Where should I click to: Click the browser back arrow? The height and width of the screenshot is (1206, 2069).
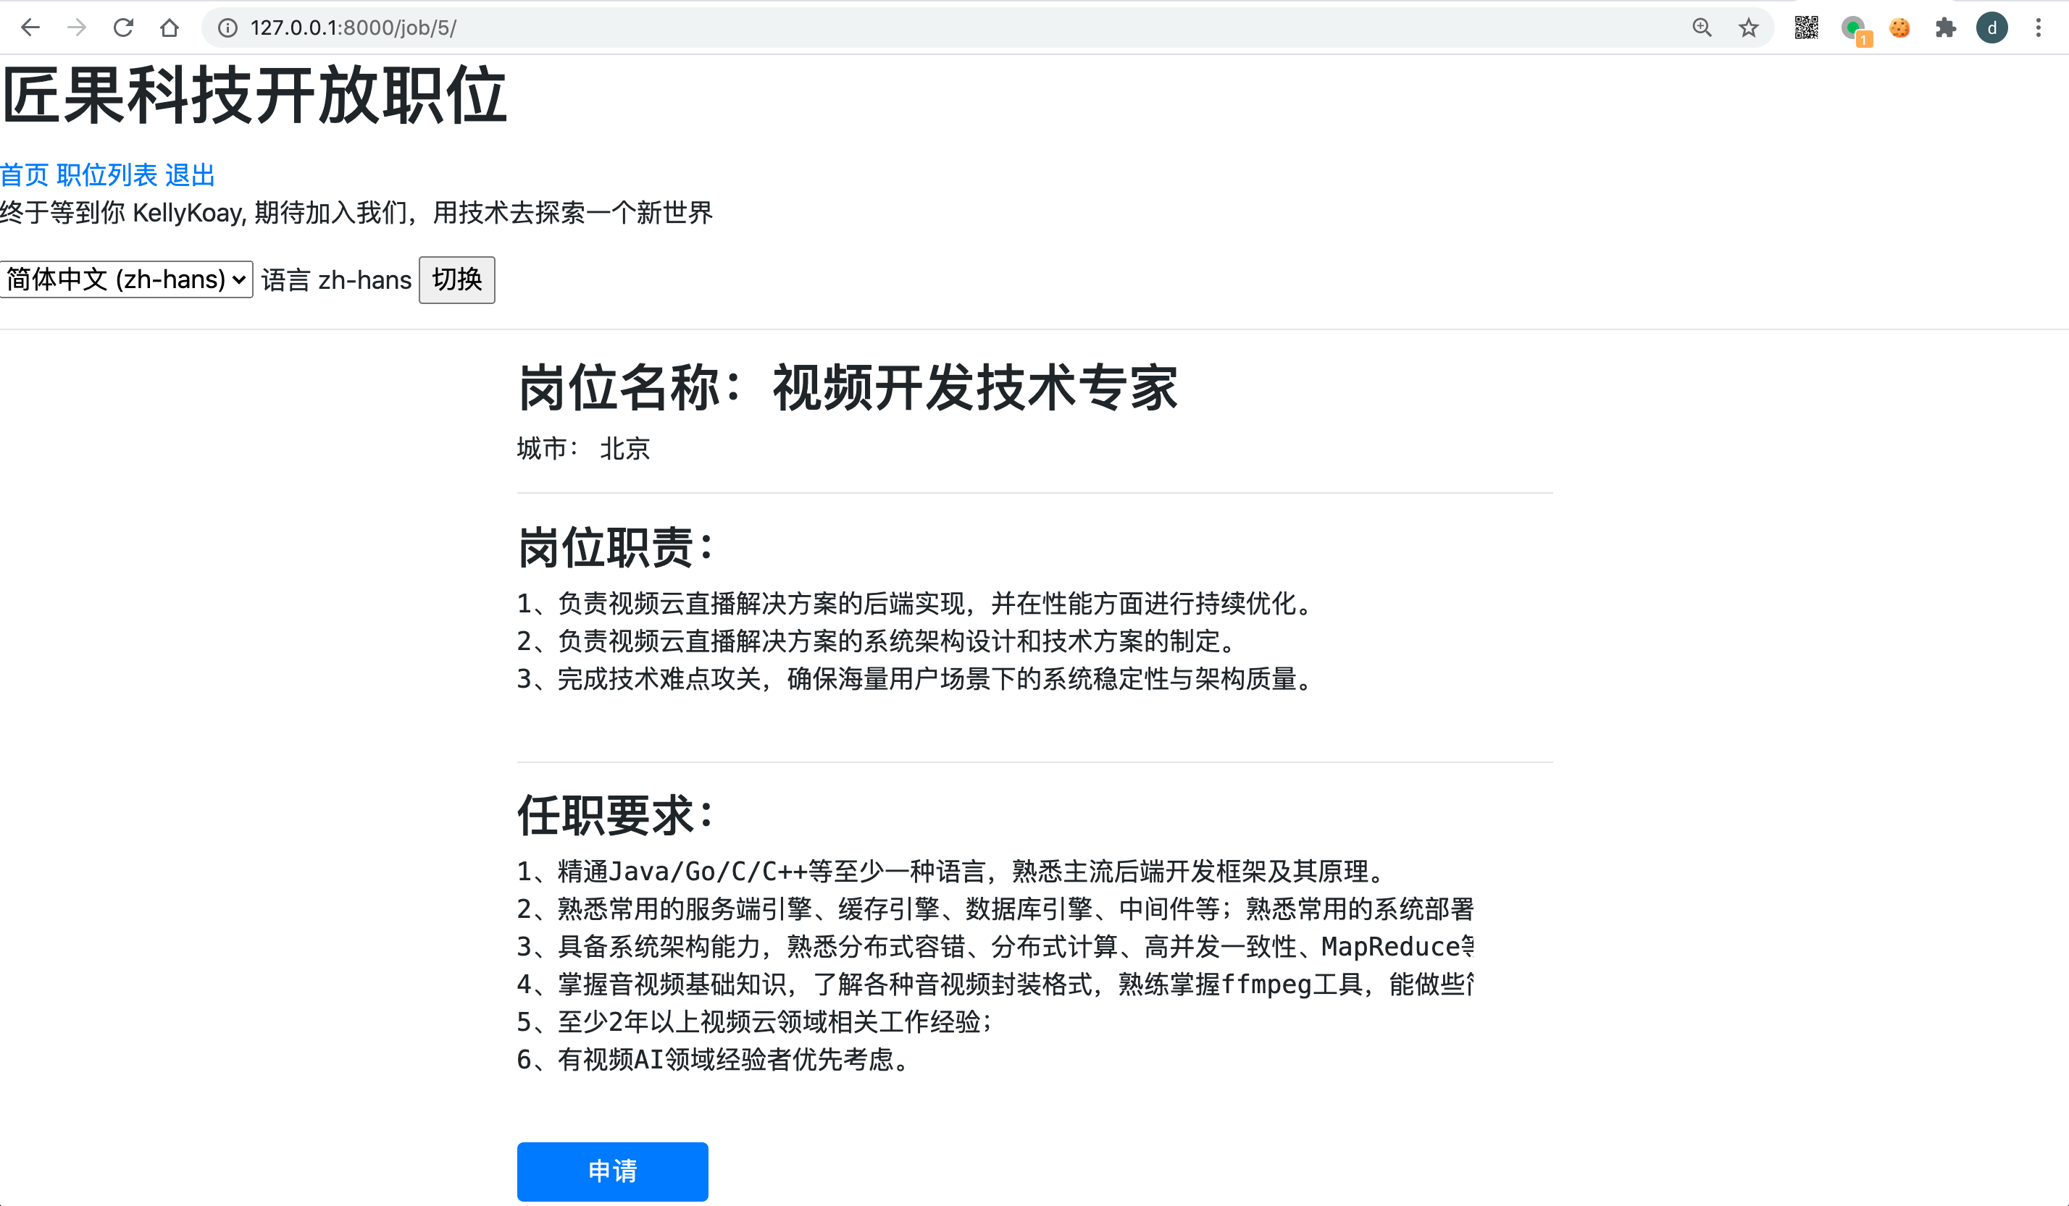pos(30,28)
